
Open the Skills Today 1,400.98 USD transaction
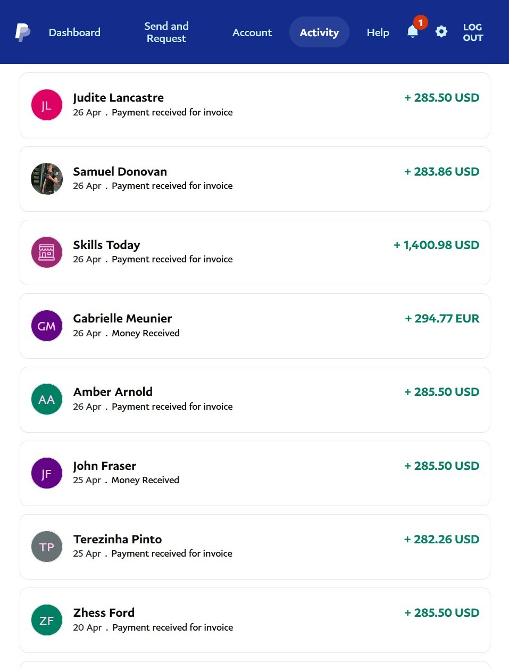pos(255,252)
